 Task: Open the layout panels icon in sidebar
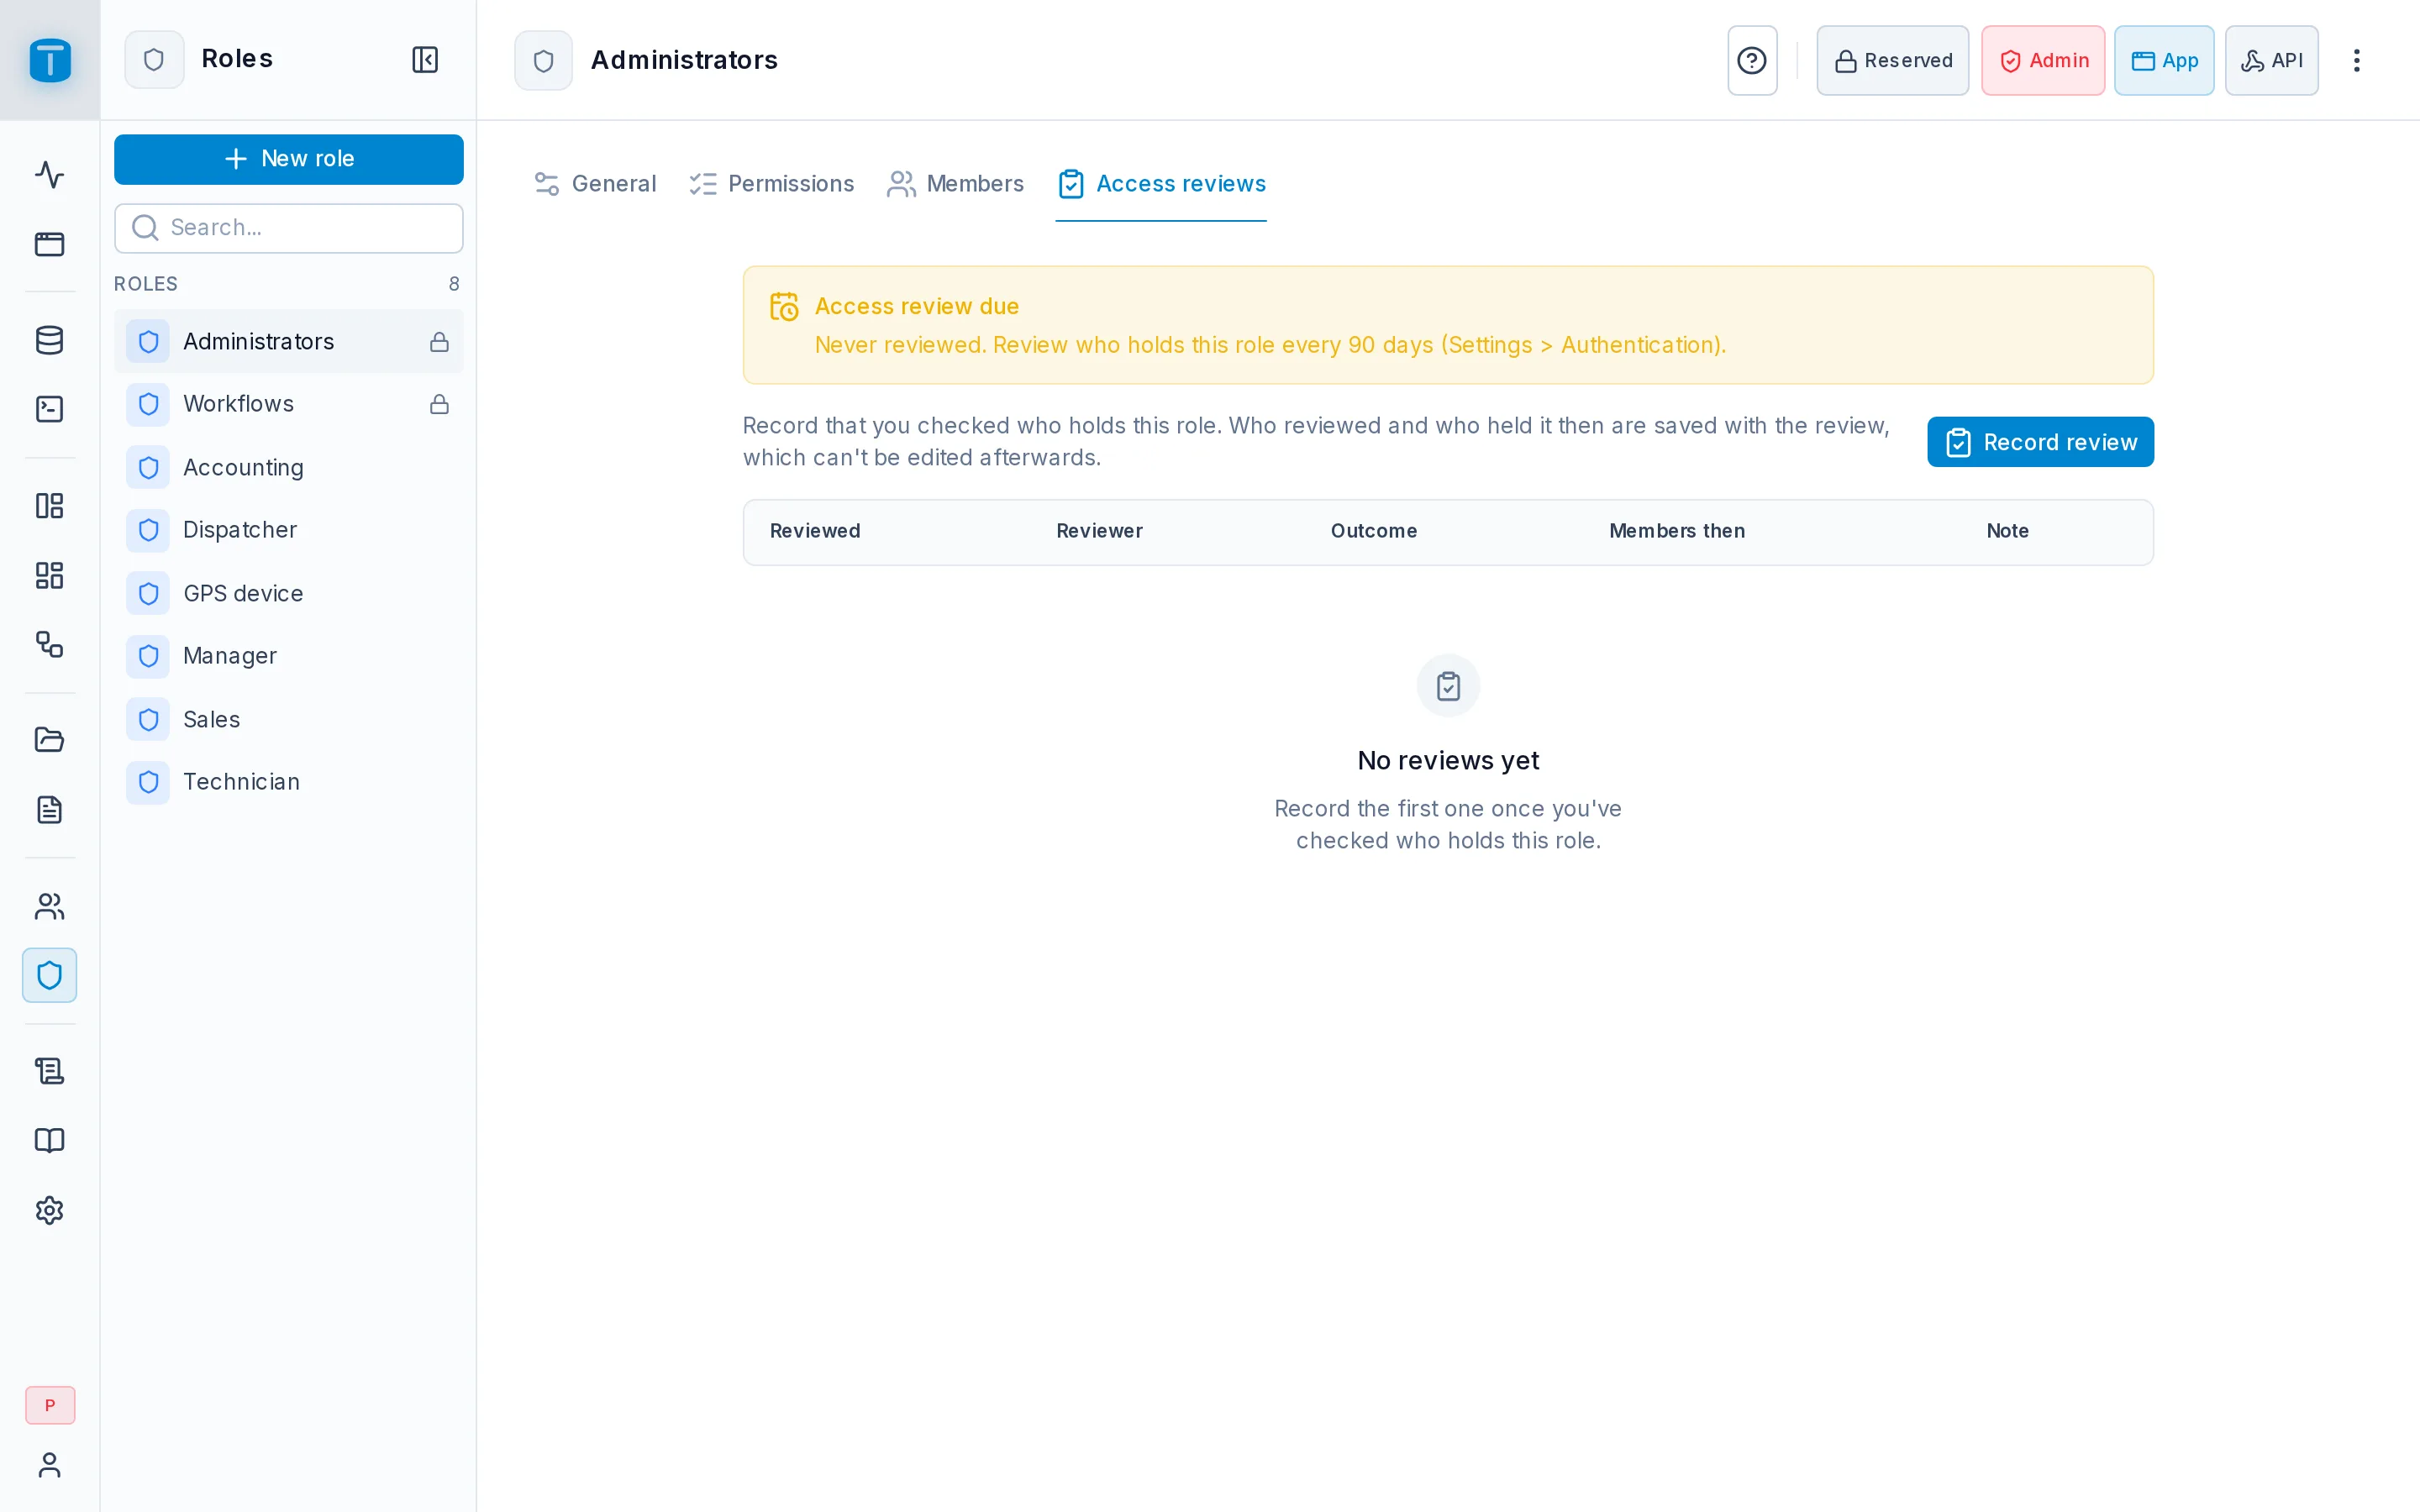pyautogui.click(x=50, y=506)
